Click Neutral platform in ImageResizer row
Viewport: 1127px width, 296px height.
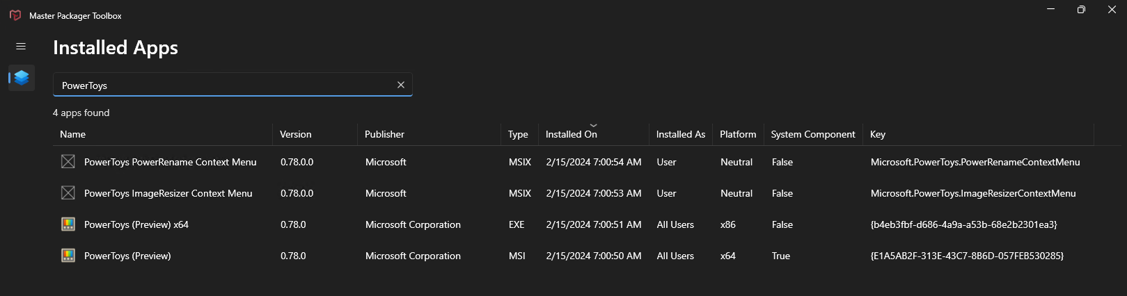(x=736, y=193)
